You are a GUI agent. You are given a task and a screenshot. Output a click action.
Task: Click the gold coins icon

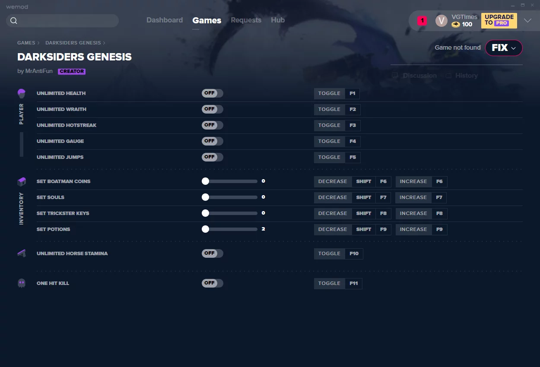click(x=456, y=25)
